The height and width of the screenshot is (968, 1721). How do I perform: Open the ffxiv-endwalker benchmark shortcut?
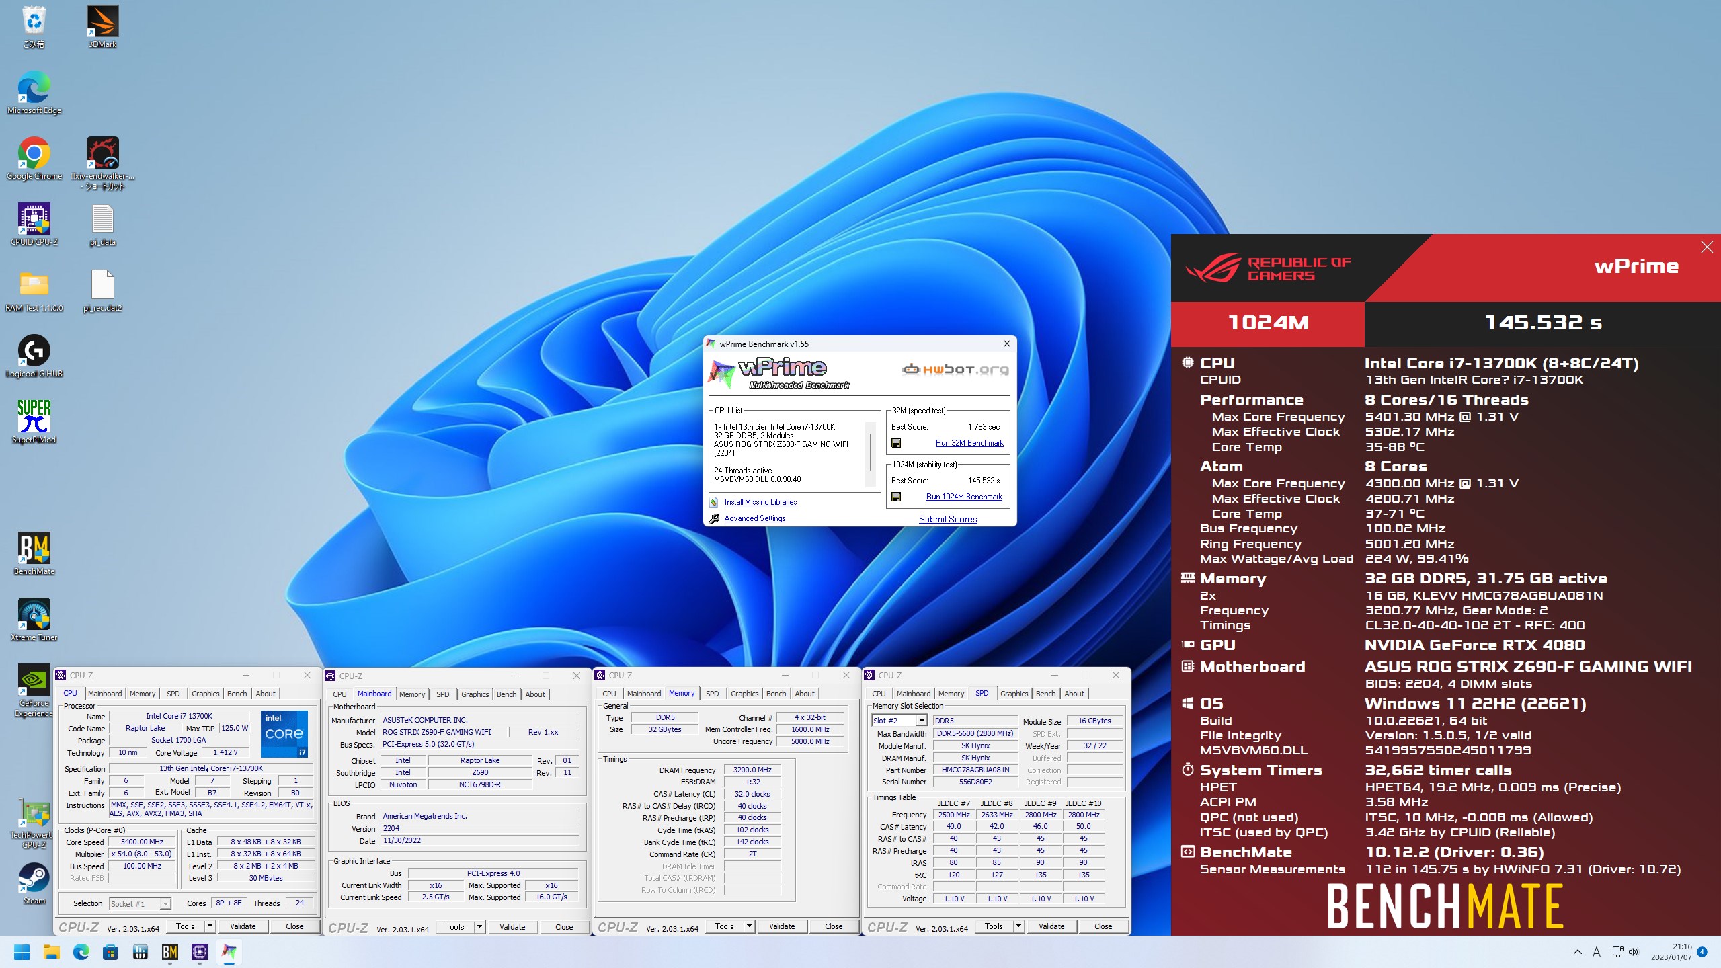[x=102, y=163]
